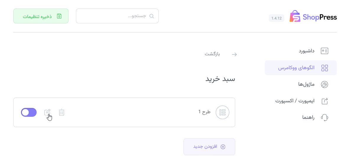The width and height of the screenshot is (351, 162).
Task: Select الگوهای ووکامرس in the sidebar
Action: 300,68
